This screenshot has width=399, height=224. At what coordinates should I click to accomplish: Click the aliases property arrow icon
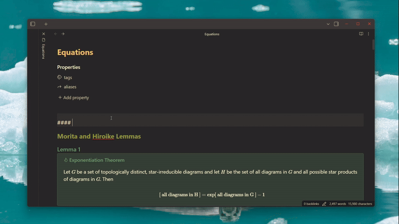tap(59, 87)
